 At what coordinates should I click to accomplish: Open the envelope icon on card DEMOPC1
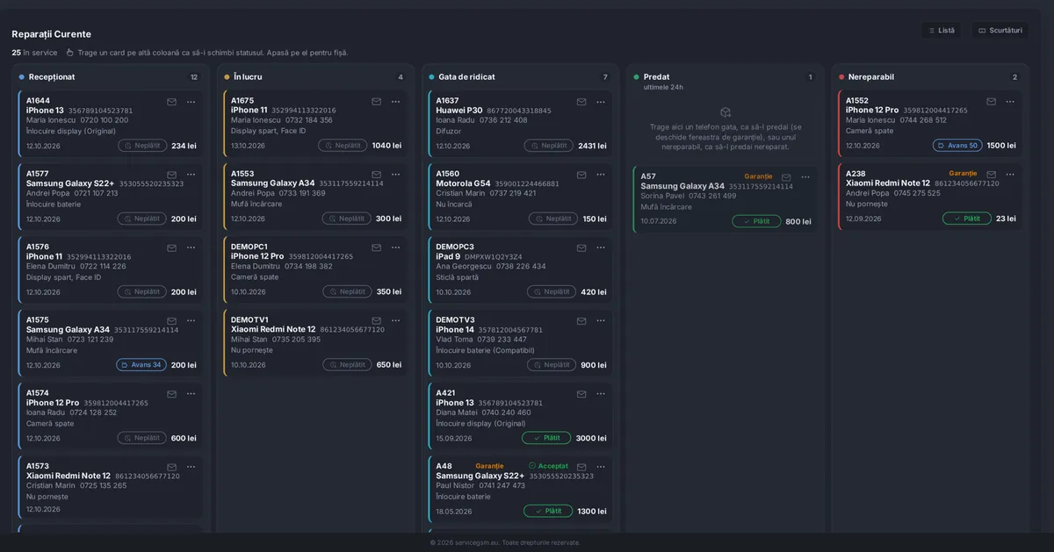(377, 247)
